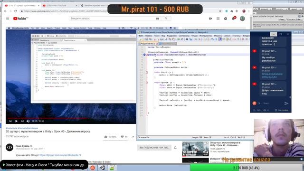304x171 pixels.
Task: Click the Save icon in Notepad++ toolbar
Action: coord(147,39)
